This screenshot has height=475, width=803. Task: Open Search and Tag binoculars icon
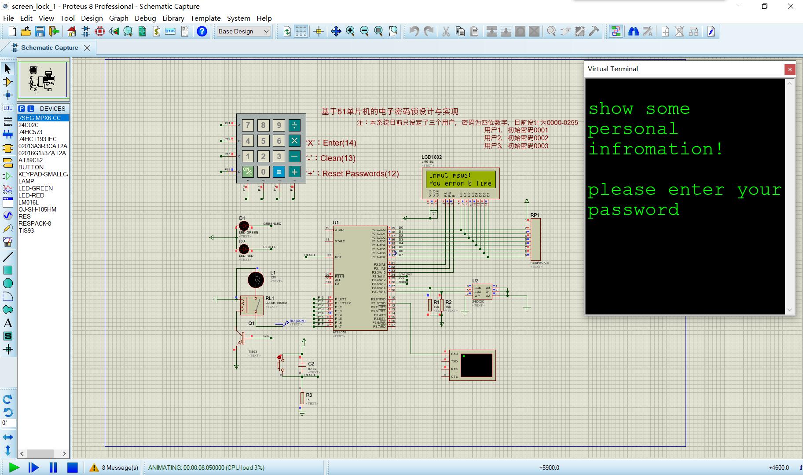pyautogui.click(x=634, y=31)
